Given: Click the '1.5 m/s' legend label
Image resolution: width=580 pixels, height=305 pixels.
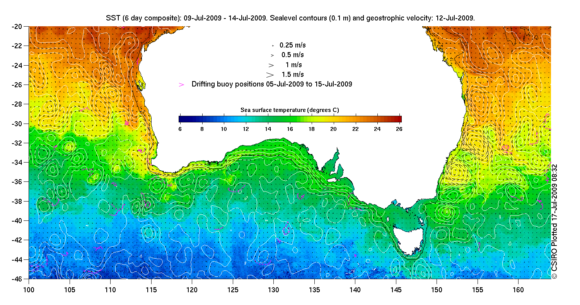Looking at the screenshot, I should tap(293, 75).
